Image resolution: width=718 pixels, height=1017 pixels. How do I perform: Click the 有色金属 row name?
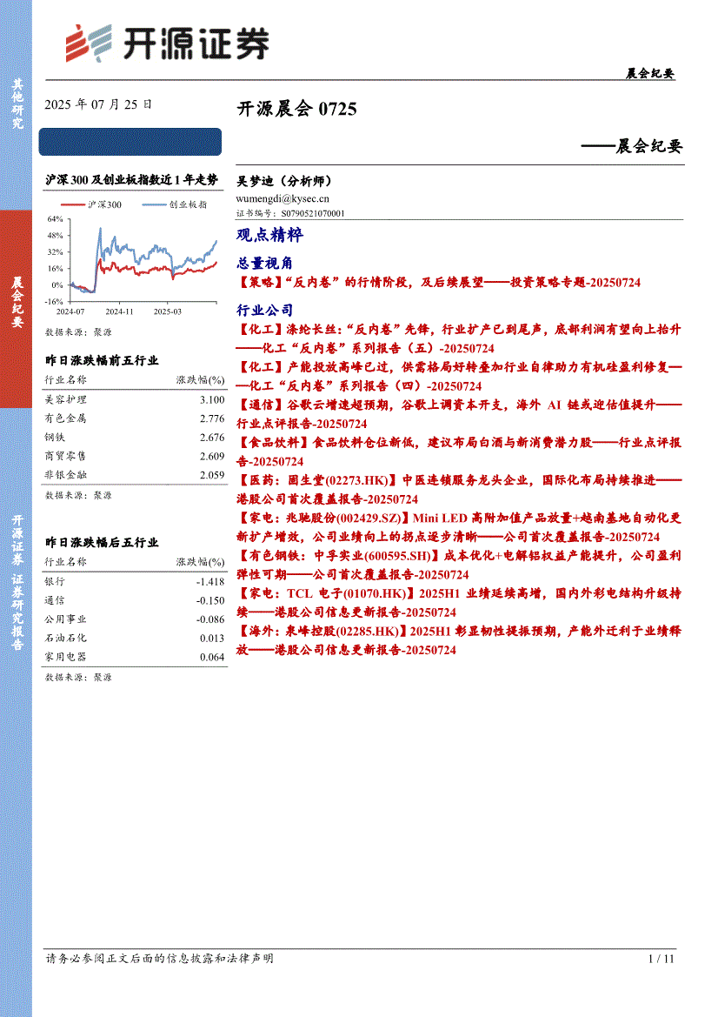point(65,418)
